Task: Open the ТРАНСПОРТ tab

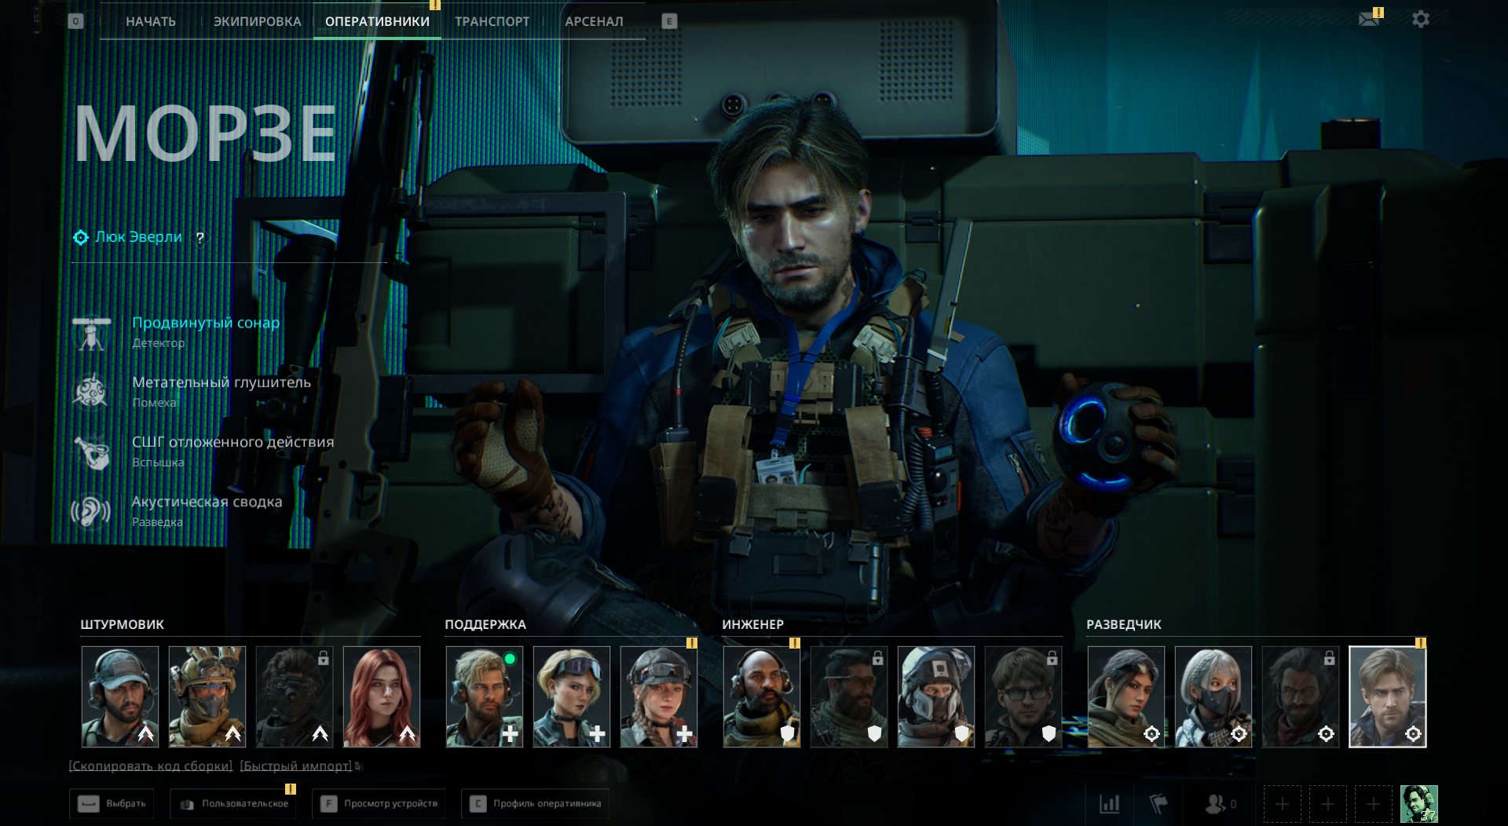Action: (x=492, y=21)
